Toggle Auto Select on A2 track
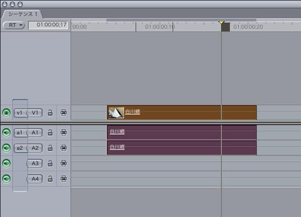The width and height of the screenshot is (301, 217). [64, 148]
